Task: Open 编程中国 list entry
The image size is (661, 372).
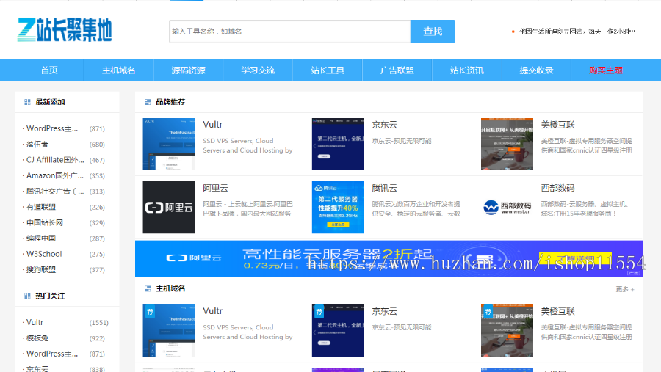Action: click(41, 238)
